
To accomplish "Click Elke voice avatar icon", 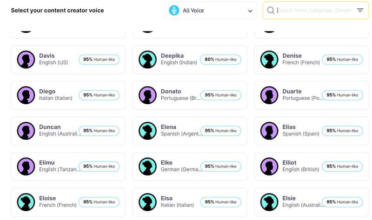I will coord(148,166).
